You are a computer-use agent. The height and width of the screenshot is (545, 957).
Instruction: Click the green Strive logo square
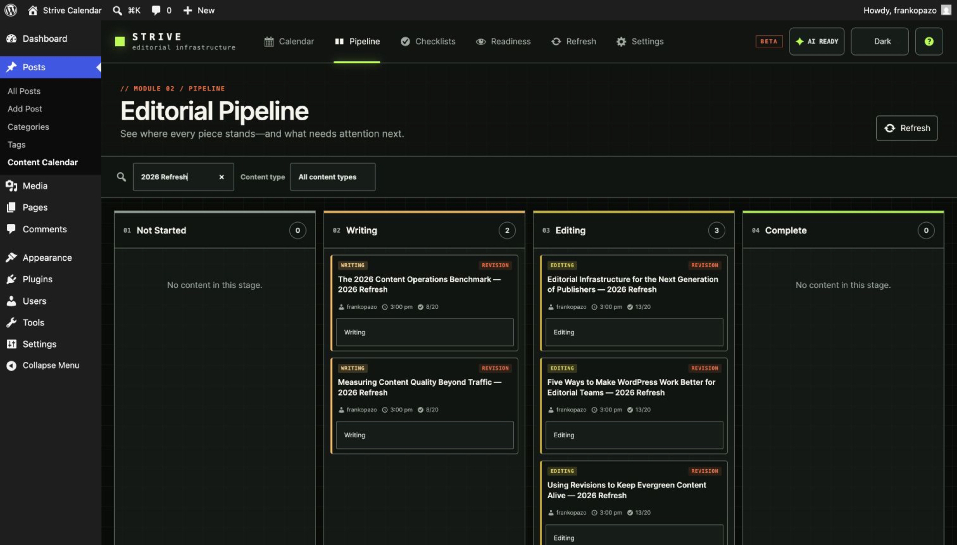point(120,41)
